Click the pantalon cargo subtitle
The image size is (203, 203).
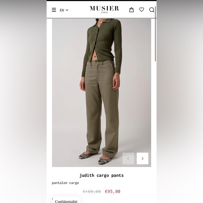point(65,183)
